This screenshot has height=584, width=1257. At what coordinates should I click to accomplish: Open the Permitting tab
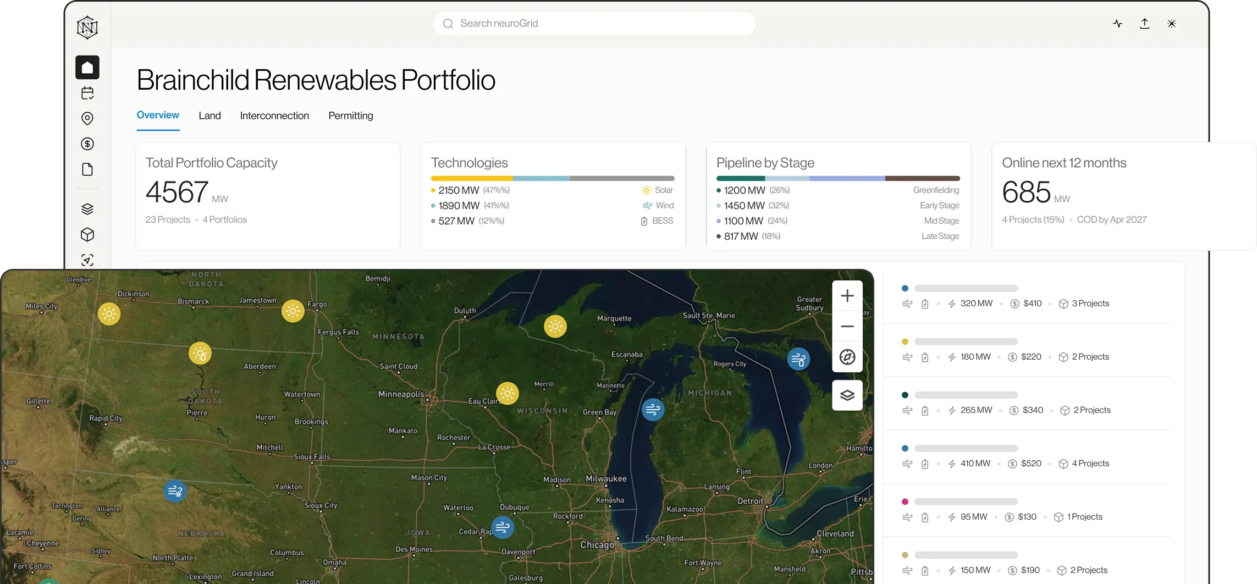pos(351,115)
